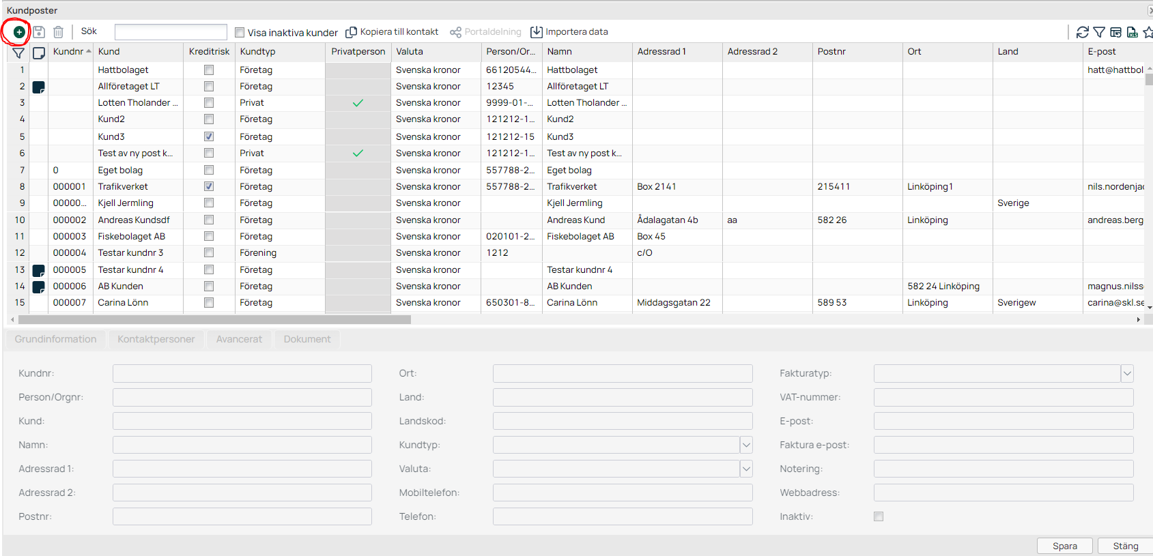Screen dimensions: 1153x556
Task: Click Privatperson checkmark for Lotten Tholander
Action: (358, 103)
